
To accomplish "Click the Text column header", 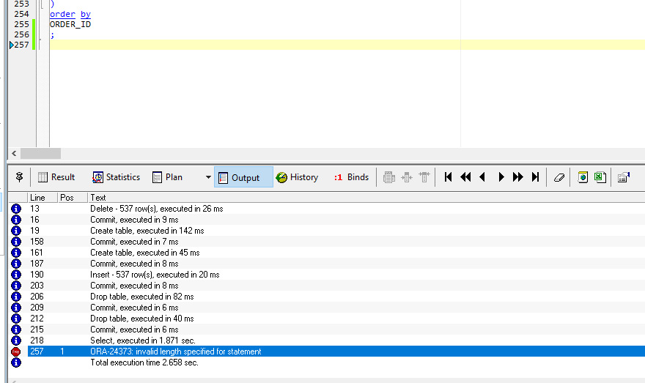I will [98, 198].
